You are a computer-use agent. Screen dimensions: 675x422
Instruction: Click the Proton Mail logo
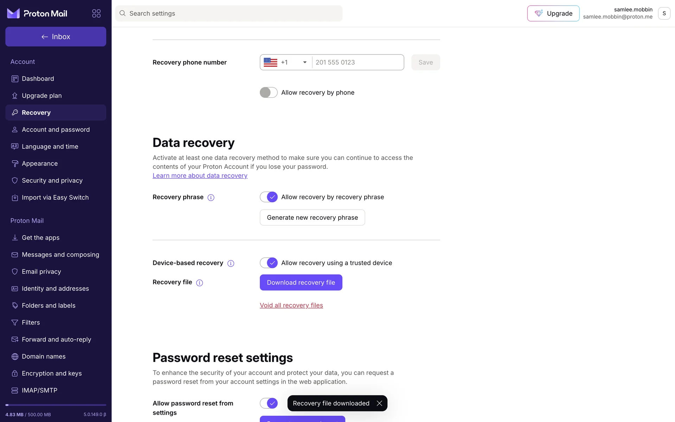tap(37, 13)
